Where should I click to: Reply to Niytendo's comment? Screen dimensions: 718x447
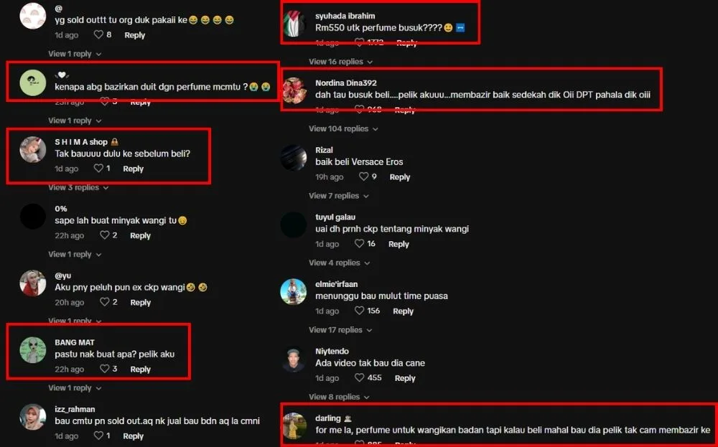pyautogui.click(x=405, y=378)
